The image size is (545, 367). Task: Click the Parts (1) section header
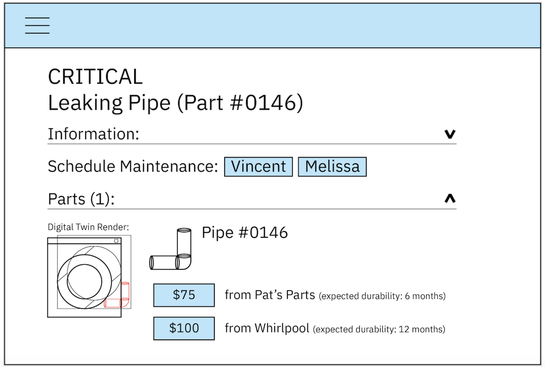(x=81, y=199)
